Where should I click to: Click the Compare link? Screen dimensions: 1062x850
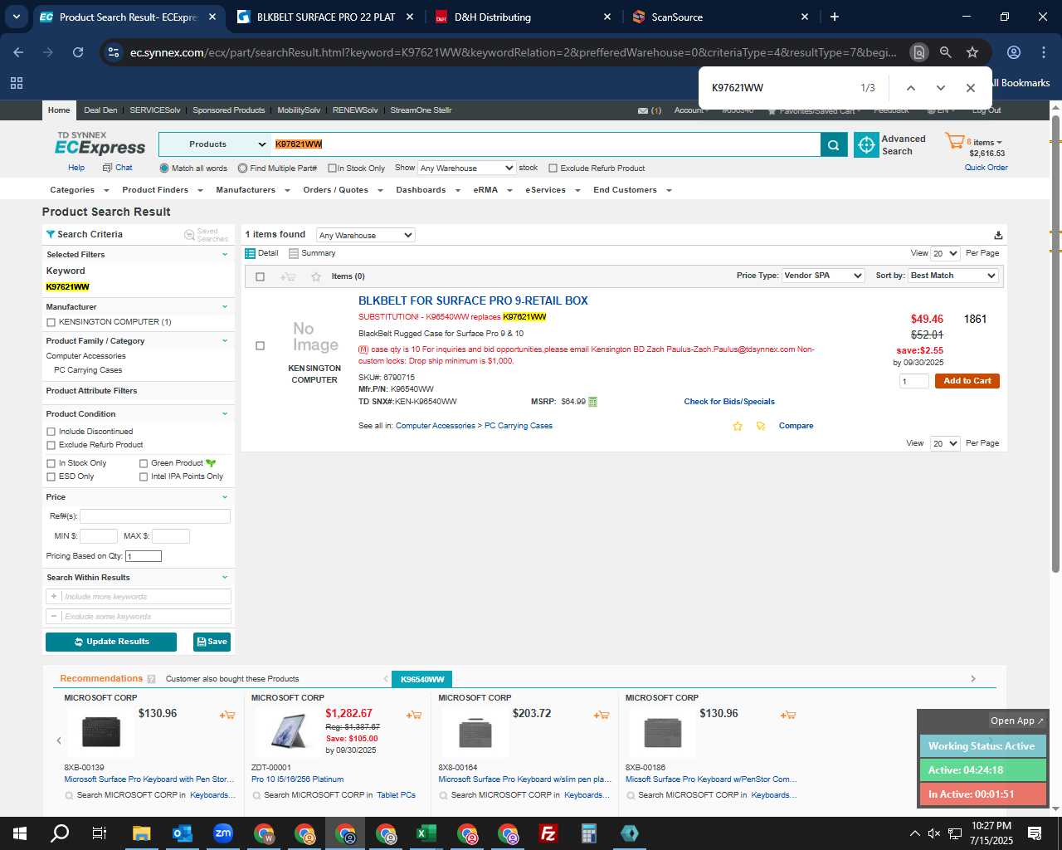click(x=796, y=426)
